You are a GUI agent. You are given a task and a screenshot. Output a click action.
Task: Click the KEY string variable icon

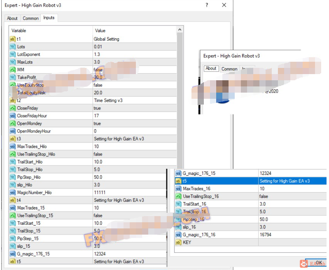click(x=178, y=242)
